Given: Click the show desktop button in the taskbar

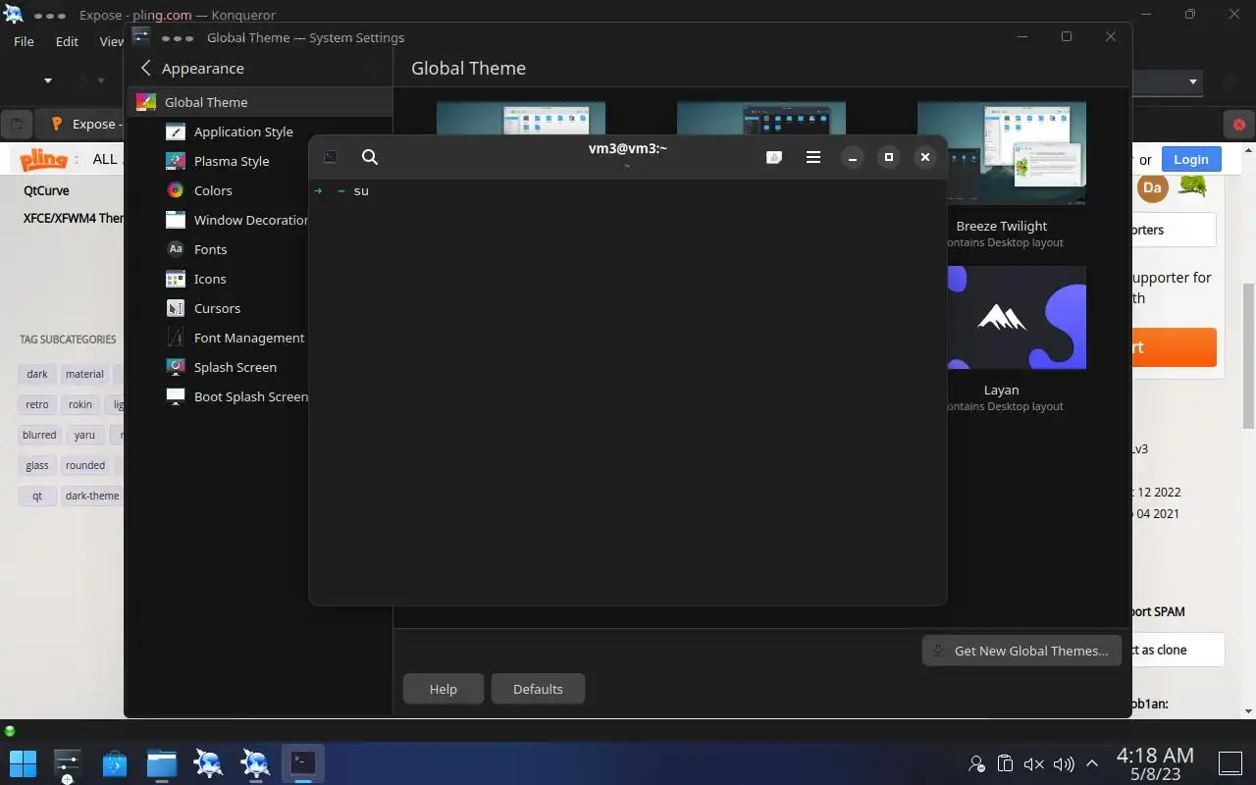Looking at the screenshot, I should click(1230, 763).
